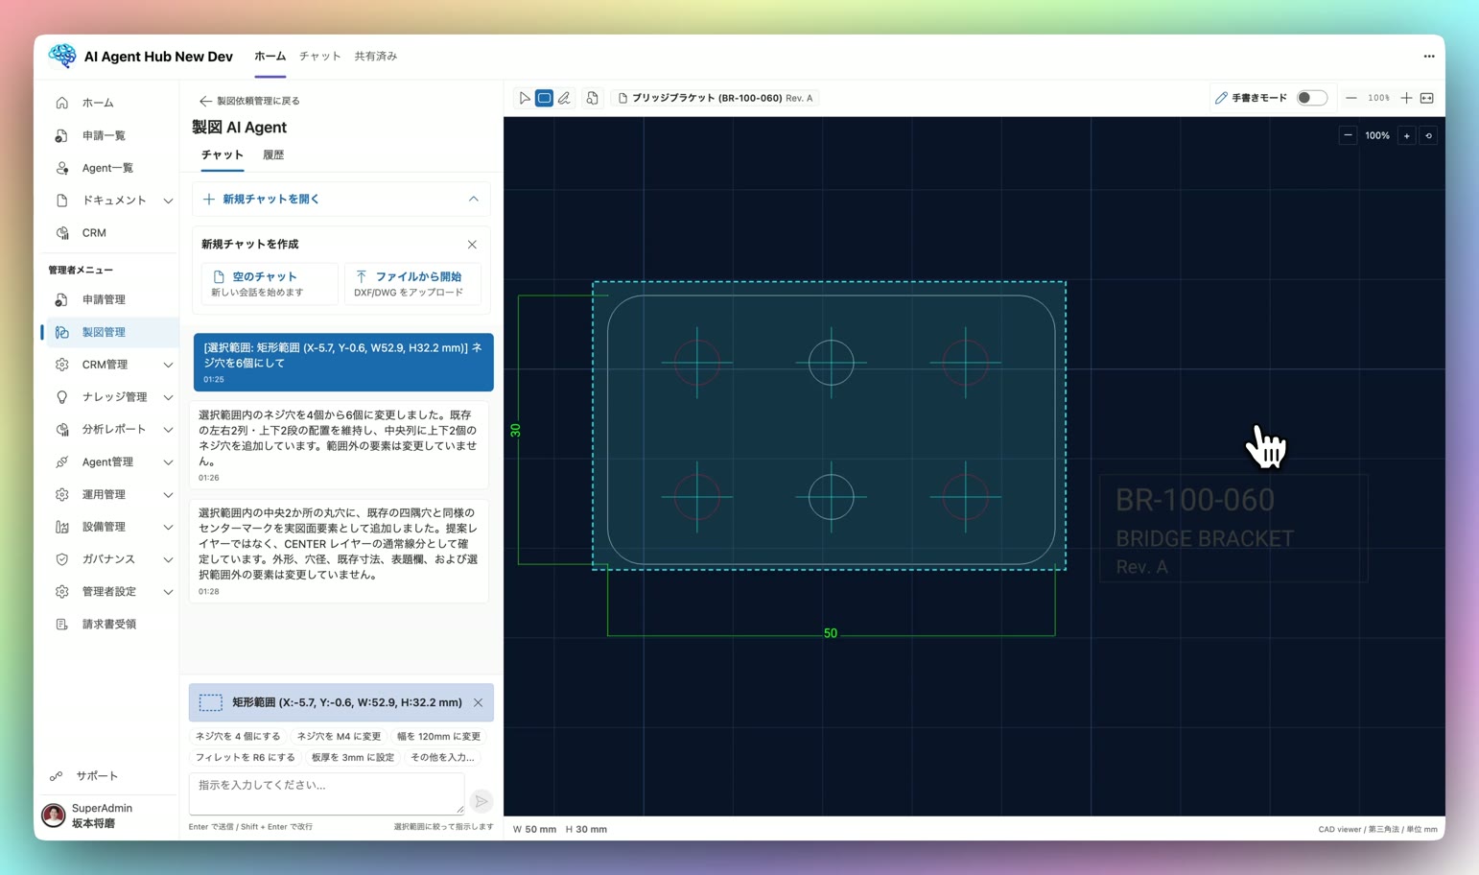
Task: Click the Agent一覧 sidebar icon
Action: [62, 168]
